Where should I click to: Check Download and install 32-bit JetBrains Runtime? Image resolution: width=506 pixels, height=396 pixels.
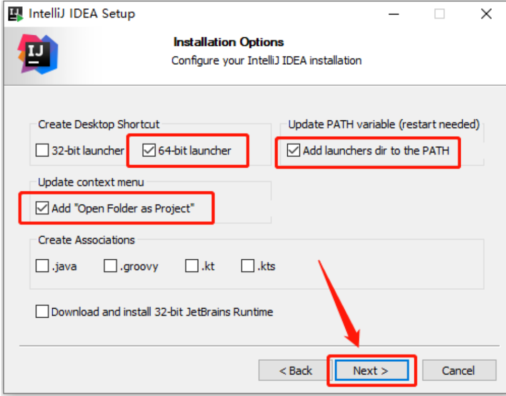tap(42, 312)
